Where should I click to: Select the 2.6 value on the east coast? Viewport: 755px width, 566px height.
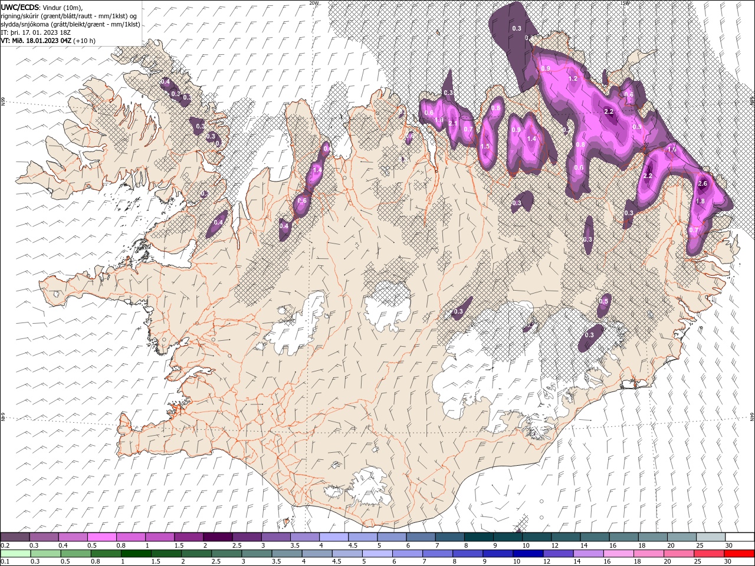click(703, 183)
